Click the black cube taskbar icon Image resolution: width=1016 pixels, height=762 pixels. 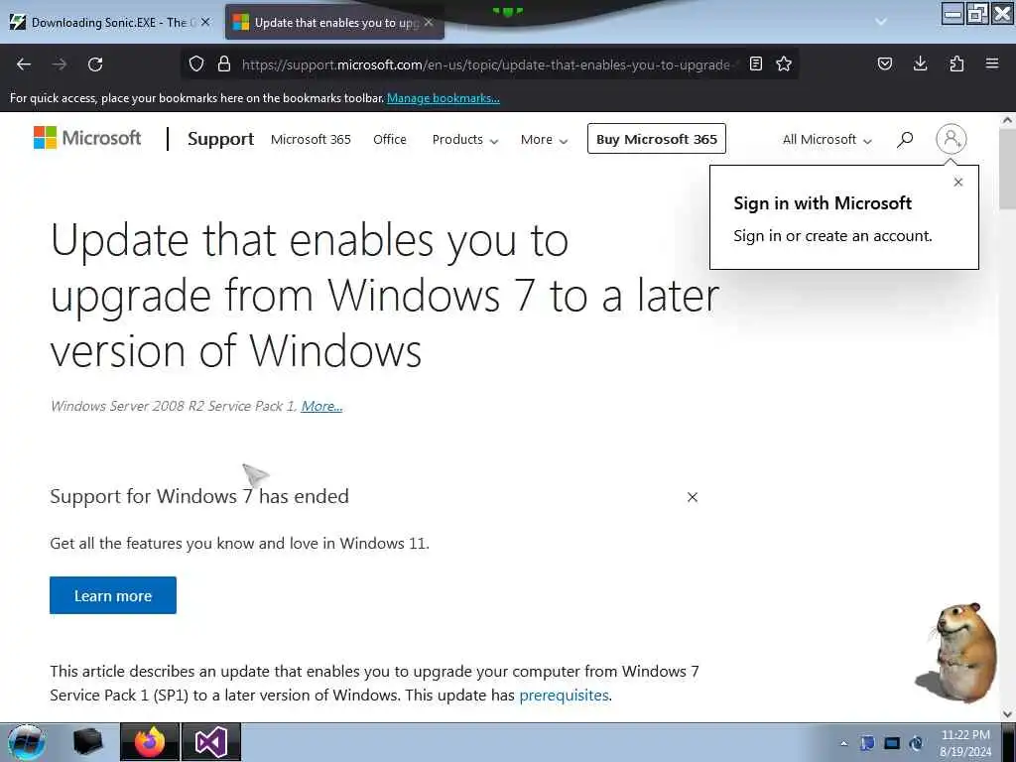(87, 742)
